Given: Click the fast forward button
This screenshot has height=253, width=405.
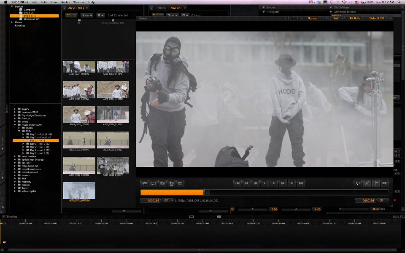Looking at the screenshot, I should coord(283,183).
